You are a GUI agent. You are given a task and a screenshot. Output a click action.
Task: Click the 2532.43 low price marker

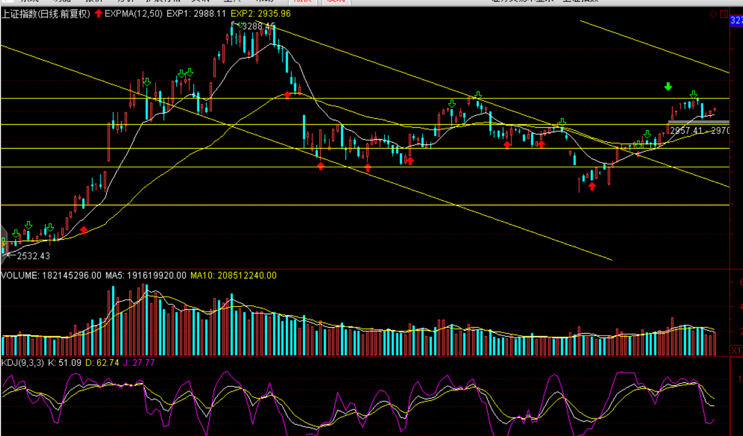pos(33,256)
